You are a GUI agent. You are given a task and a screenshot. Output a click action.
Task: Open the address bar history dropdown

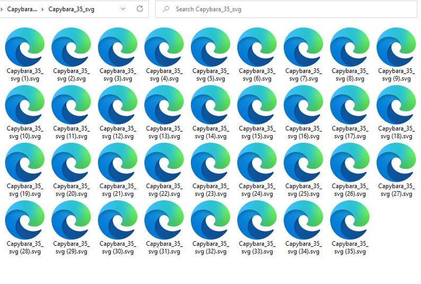tap(123, 9)
